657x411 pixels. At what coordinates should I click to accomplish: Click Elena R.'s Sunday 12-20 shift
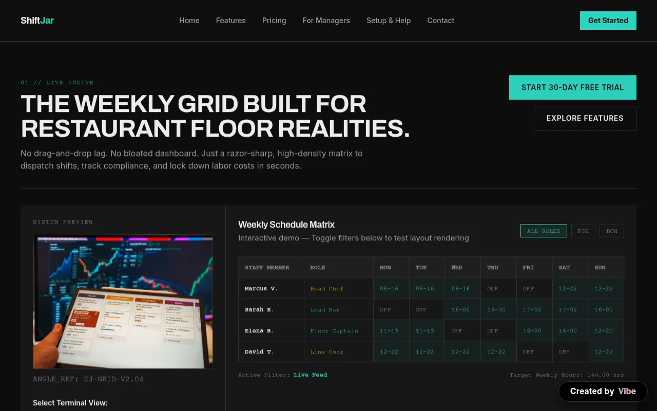606,331
